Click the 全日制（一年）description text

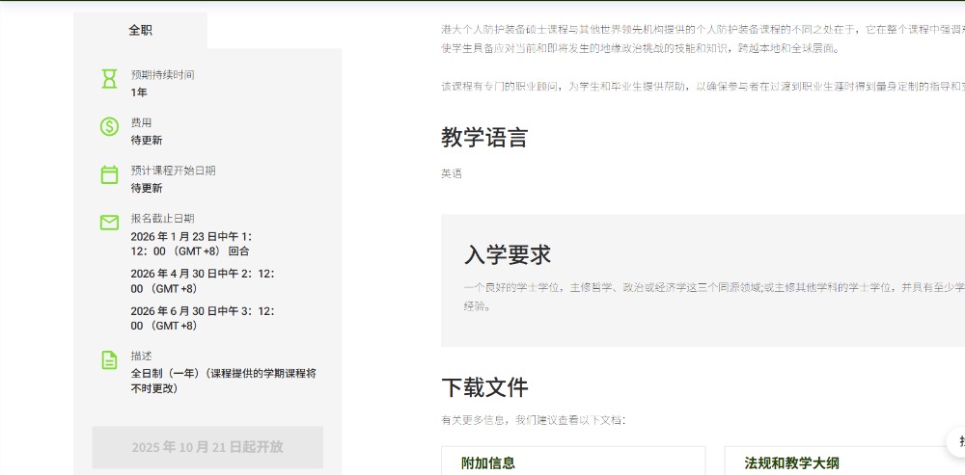point(224,381)
